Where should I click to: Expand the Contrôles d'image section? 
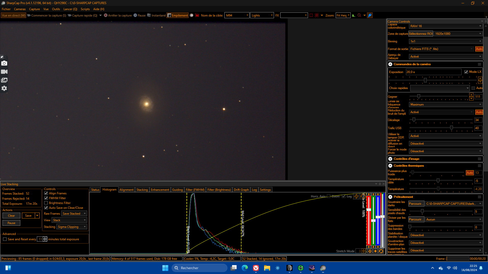(x=390, y=159)
